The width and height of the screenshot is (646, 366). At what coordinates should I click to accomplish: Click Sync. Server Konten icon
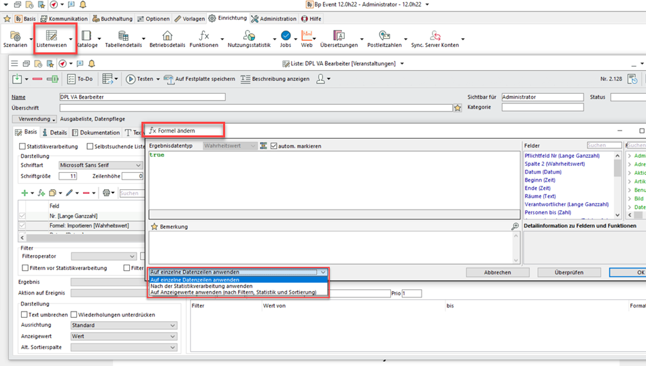point(435,39)
